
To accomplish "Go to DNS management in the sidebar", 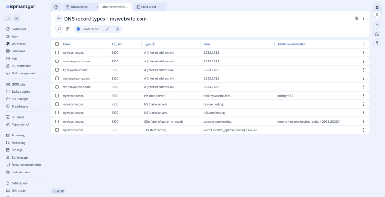I will tap(20, 73).
